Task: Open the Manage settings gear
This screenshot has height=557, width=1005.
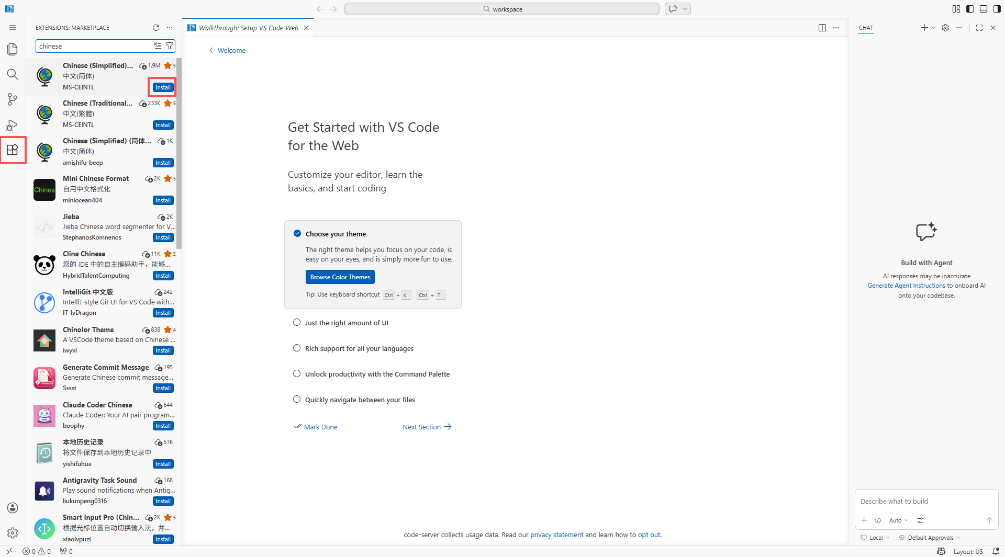Action: 12,533
